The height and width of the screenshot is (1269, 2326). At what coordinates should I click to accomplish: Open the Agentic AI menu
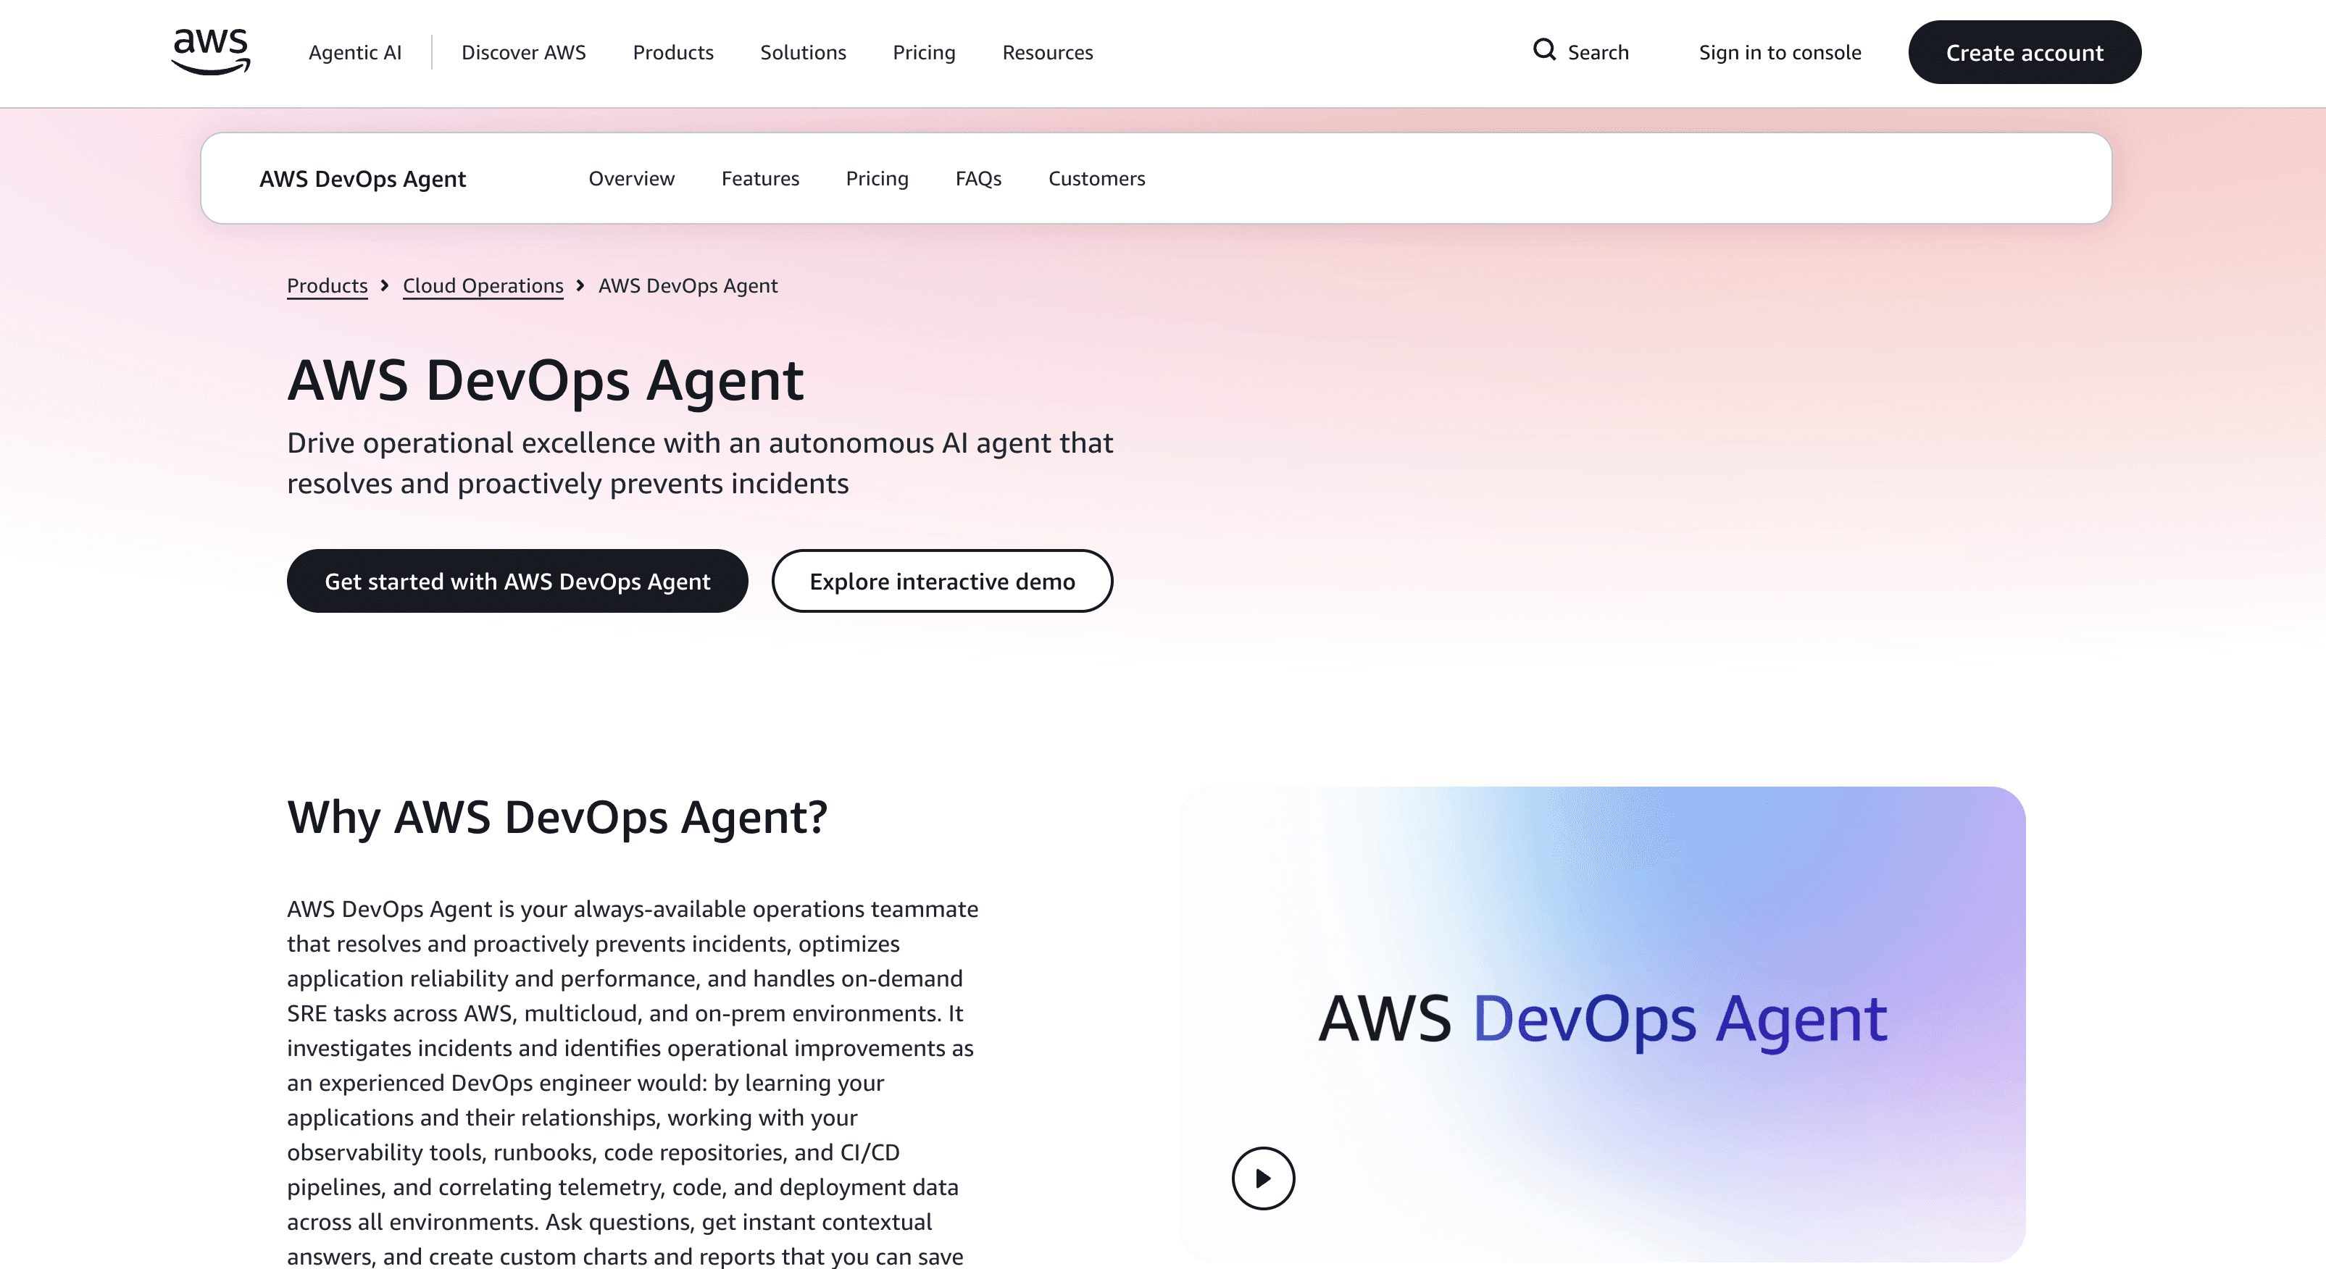(x=355, y=52)
